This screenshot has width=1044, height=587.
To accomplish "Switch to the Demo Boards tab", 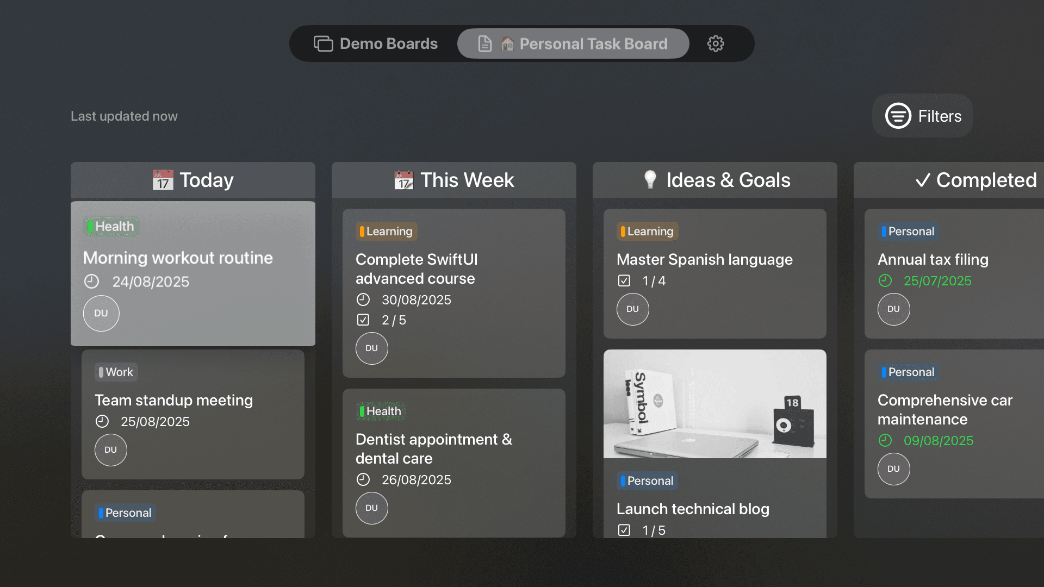I will pos(375,43).
